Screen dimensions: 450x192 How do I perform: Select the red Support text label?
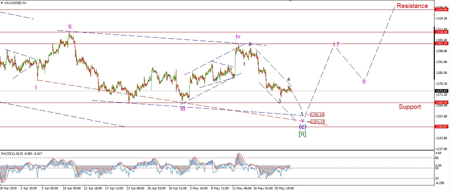tap(410, 107)
